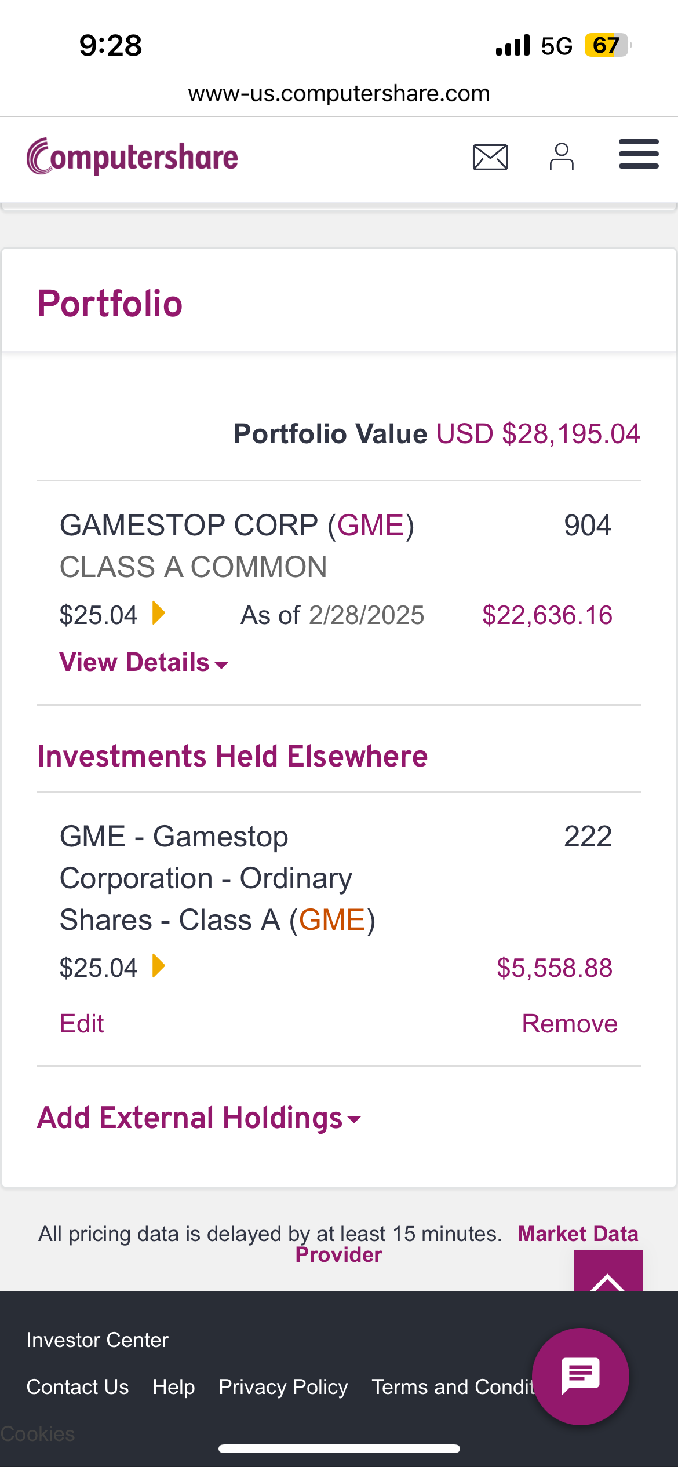Viewport: 678px width, 1467px height.
Task: Tap the orange arrow beside GameStop Corp price
Action: [158, 613]
